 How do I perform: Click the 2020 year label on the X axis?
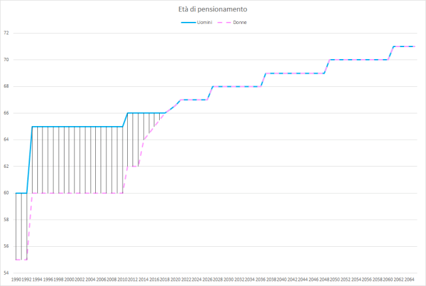[x=176, y=280]
